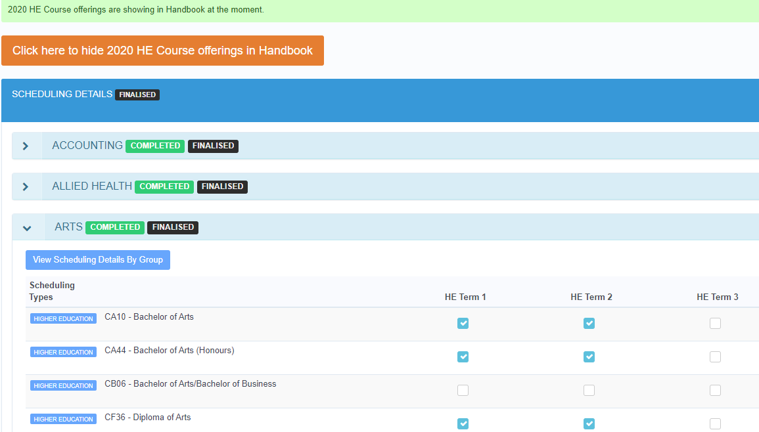Screen dimensions: 759x432
Task: Check HE Term 3 for CB06 Arts/Business
Action: click(x=715, y=390)
